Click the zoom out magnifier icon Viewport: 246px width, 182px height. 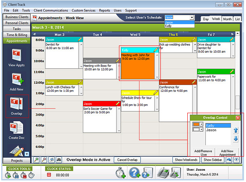click(44, 160)
